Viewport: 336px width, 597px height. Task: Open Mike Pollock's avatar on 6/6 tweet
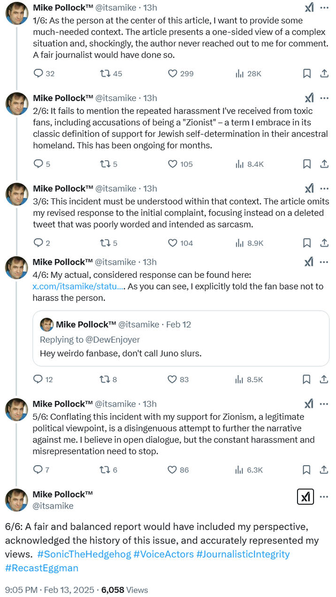tap(16, 500)
